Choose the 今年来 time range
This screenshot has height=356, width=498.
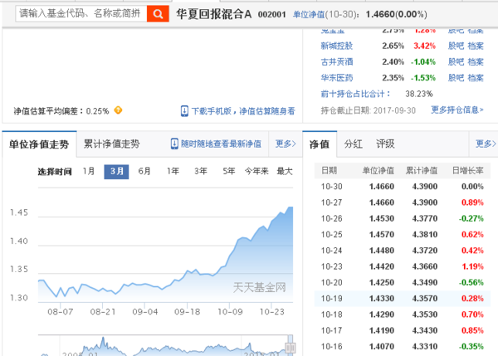(256, 172)
